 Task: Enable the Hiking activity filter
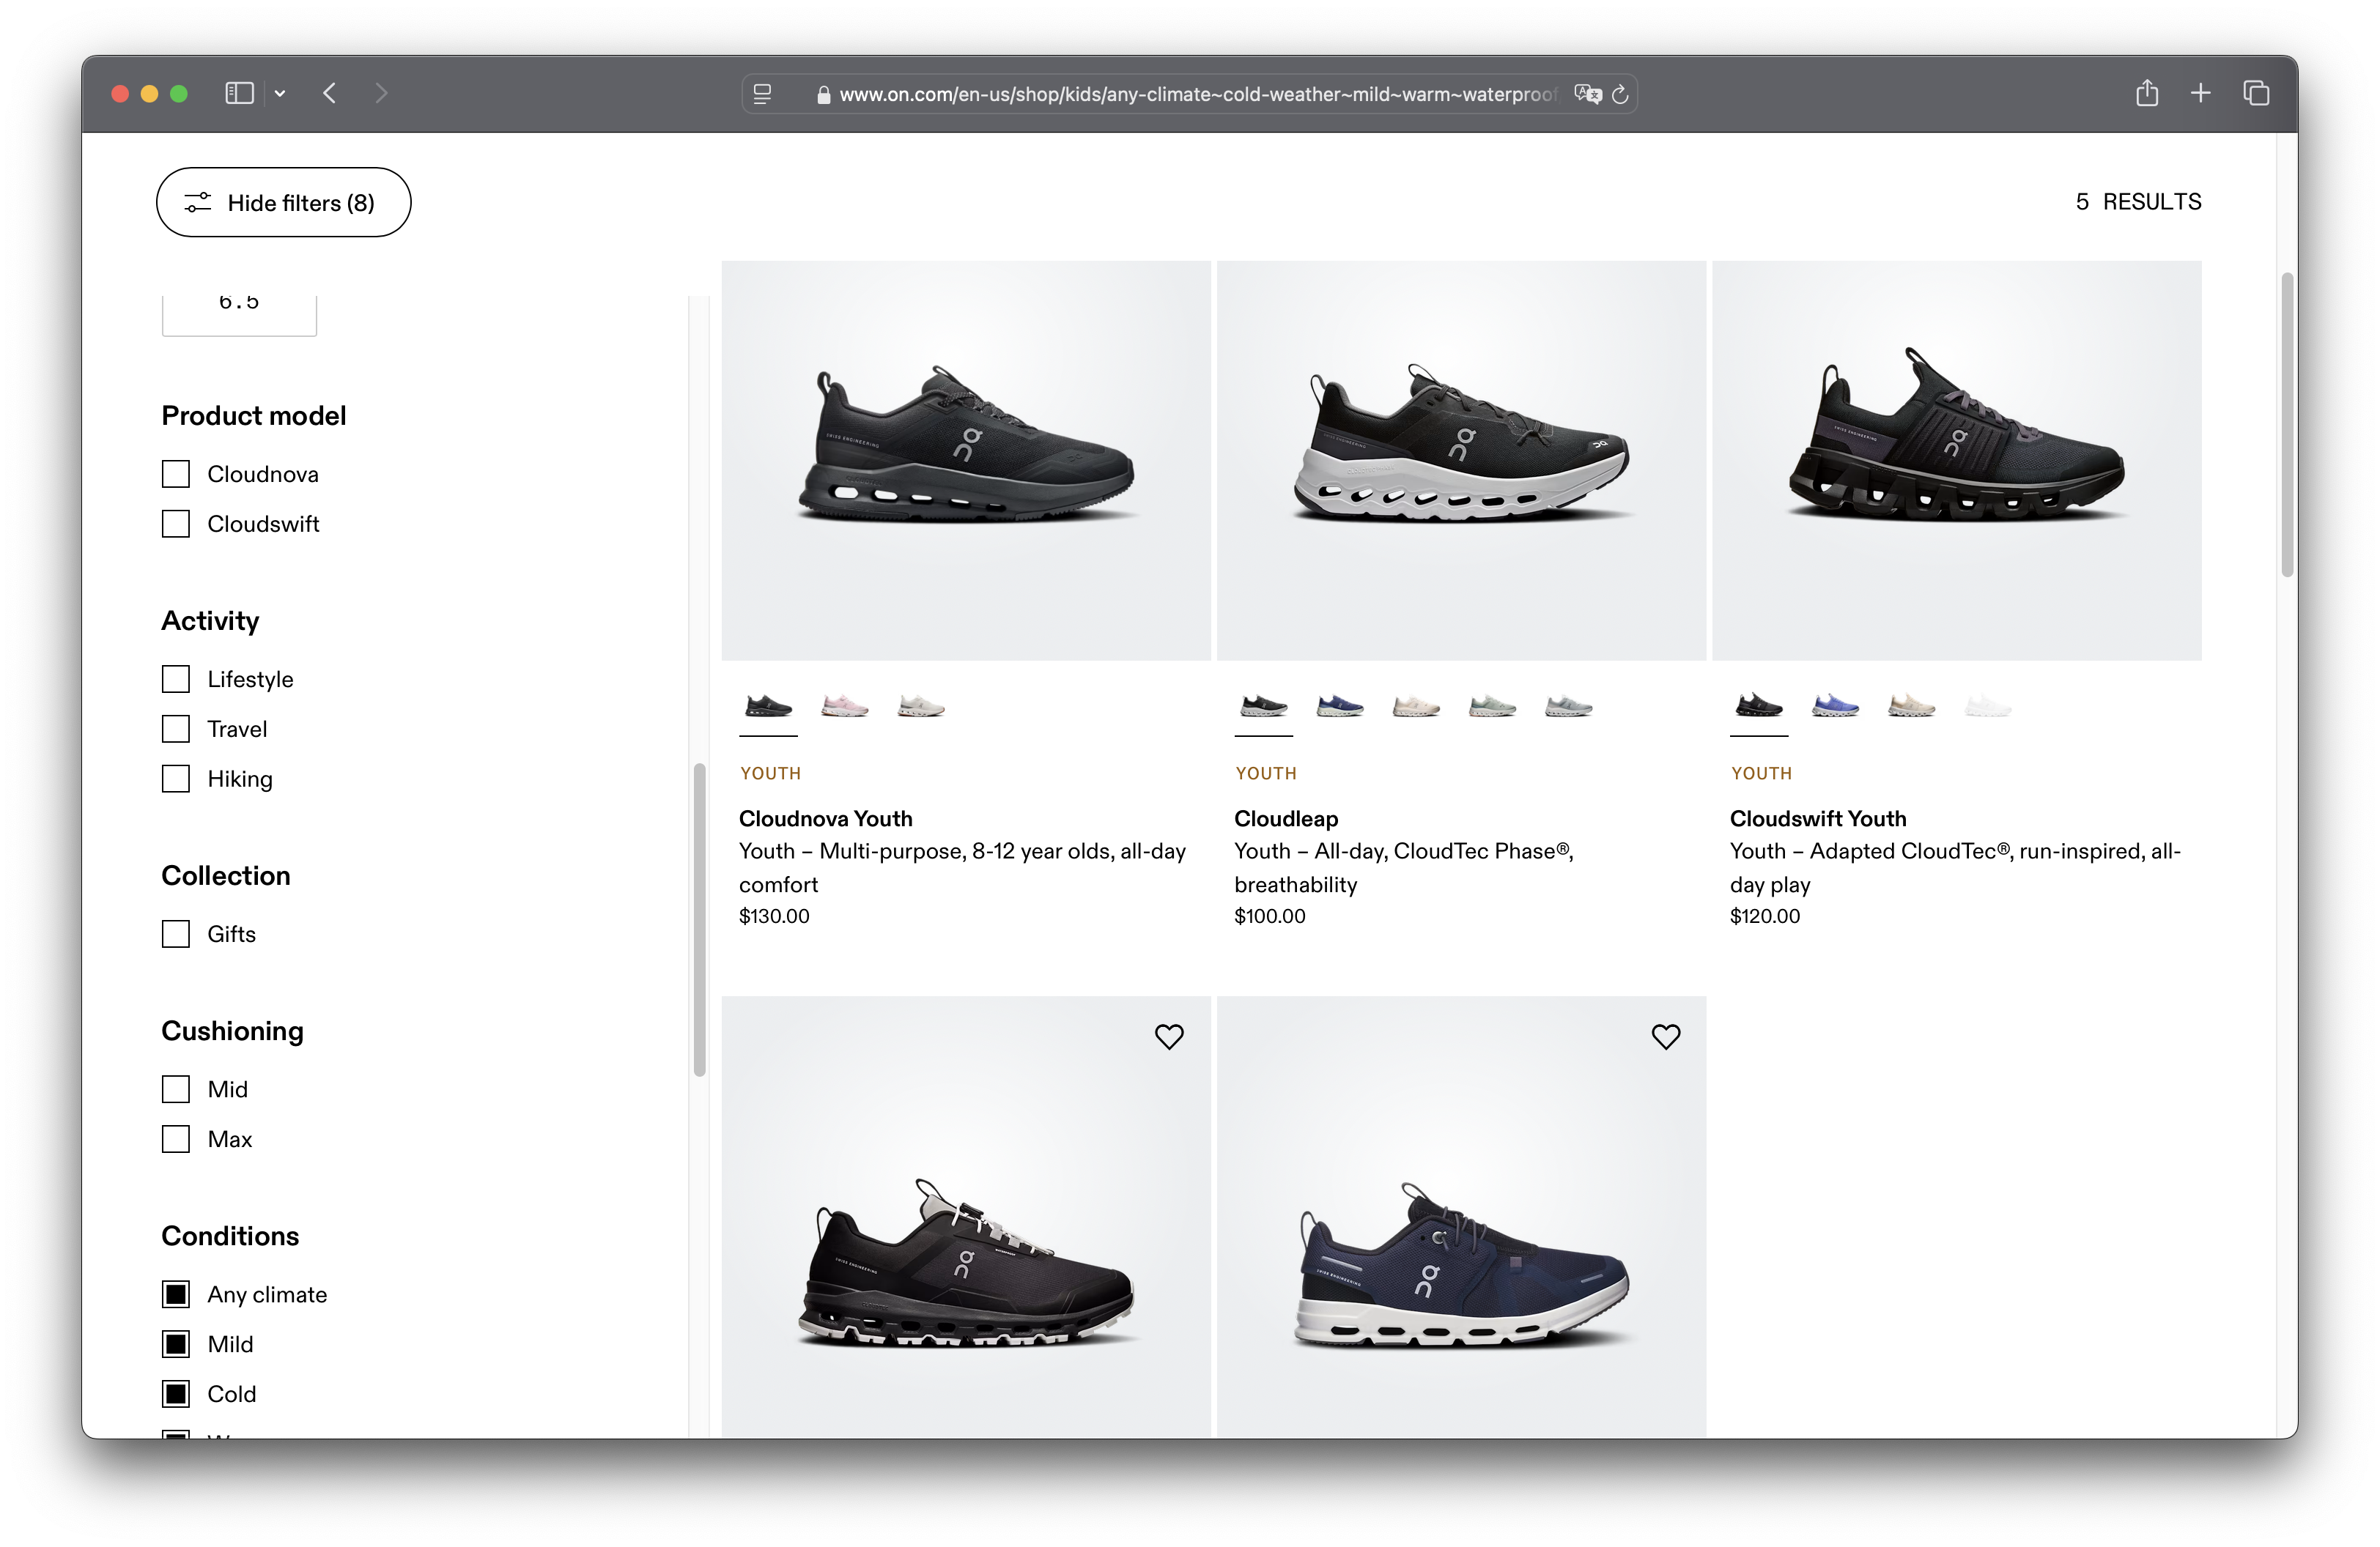(x=176, y=779)
